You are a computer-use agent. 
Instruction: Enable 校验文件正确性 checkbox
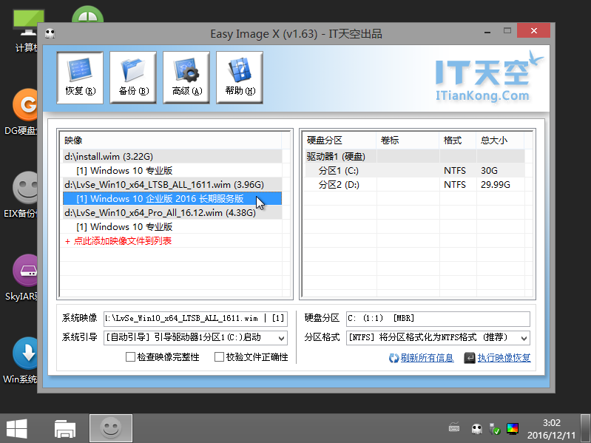tap(219, 356)
